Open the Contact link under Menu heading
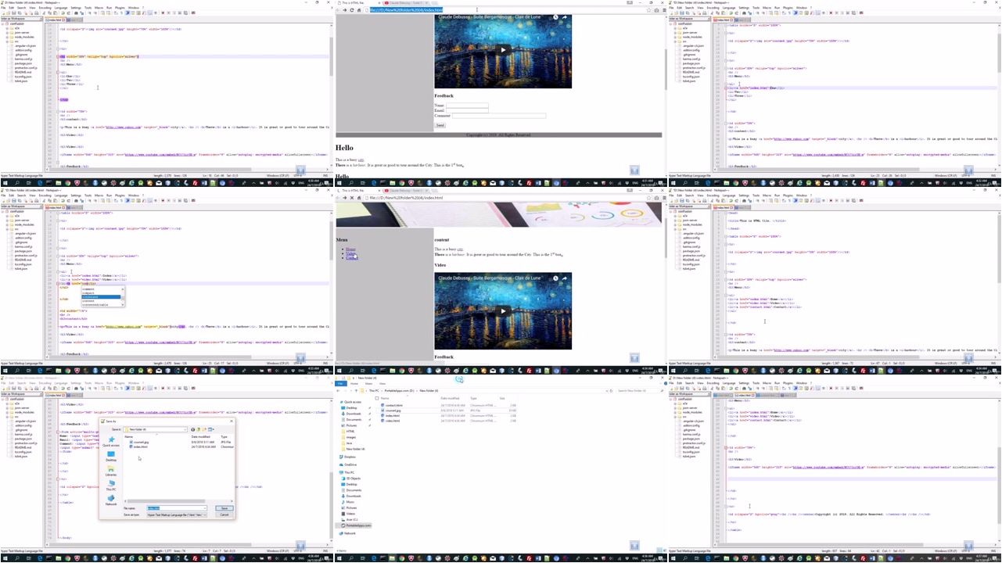The width and height of the screenshot is (1002, 563). pos(352,258)
